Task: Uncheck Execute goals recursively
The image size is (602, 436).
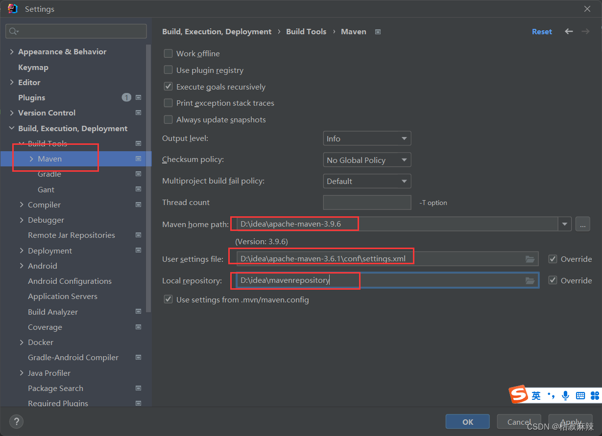Action: [x=168, y=87]
